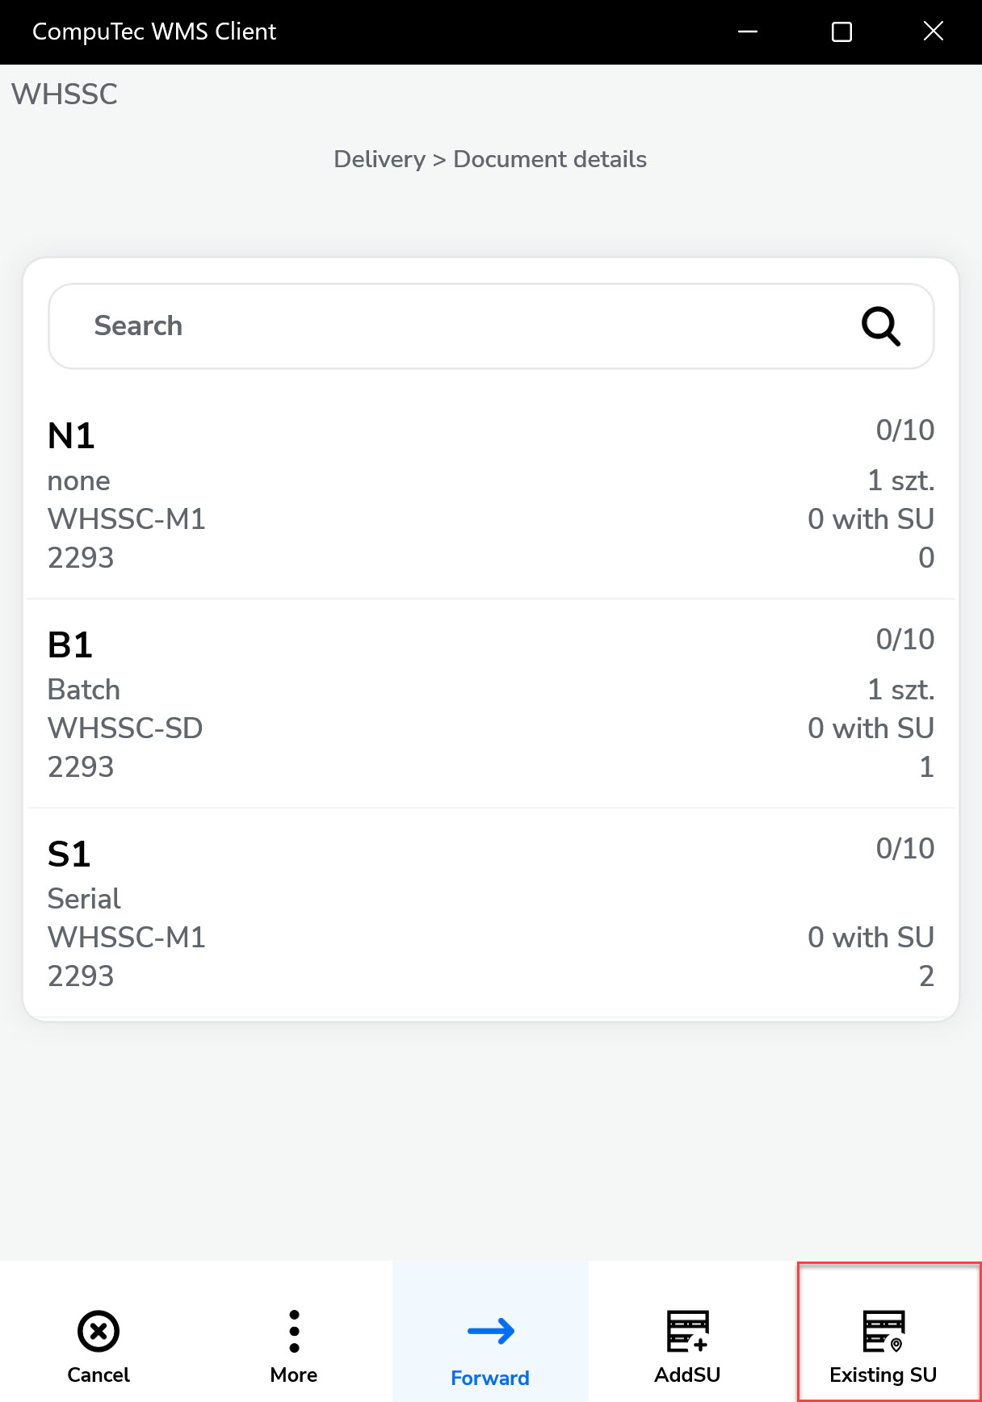Viewport: 982px width, 1402px height.
Task: Click the Forward button label
Action: click(x=490, y=1378)
